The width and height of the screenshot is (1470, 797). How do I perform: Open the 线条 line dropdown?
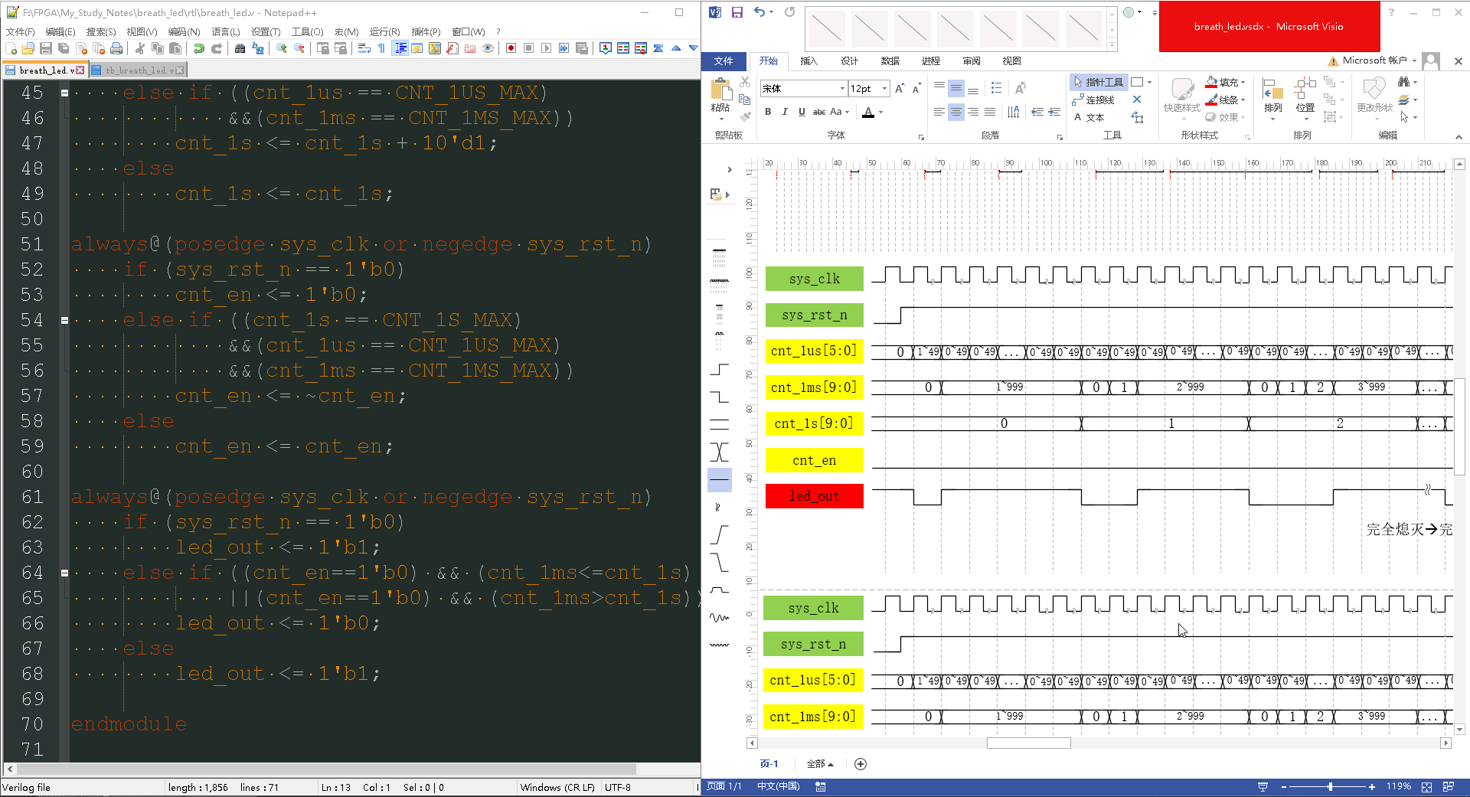1225,100
